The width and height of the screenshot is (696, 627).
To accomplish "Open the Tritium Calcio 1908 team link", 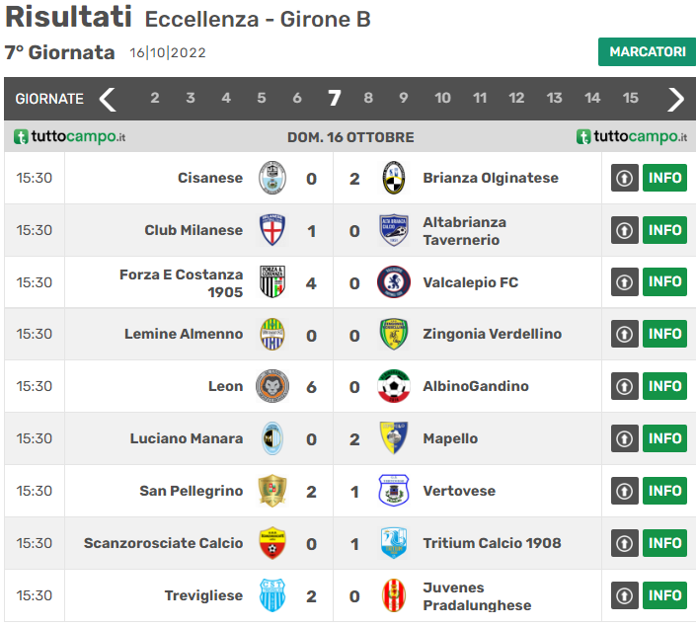I will click(x=492, y=543).
